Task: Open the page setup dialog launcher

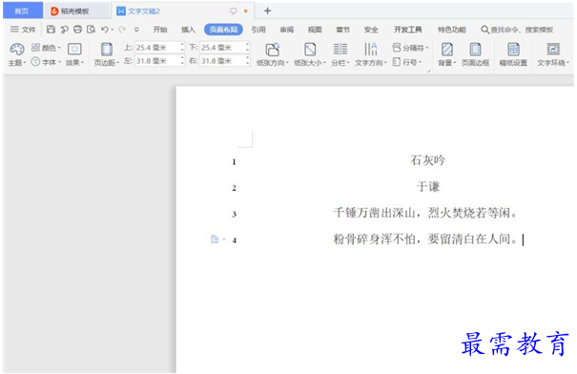Action: point(429,71)
